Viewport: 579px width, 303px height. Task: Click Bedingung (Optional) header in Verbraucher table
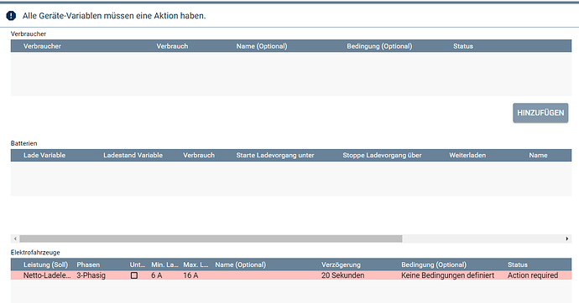click(379, 46)
